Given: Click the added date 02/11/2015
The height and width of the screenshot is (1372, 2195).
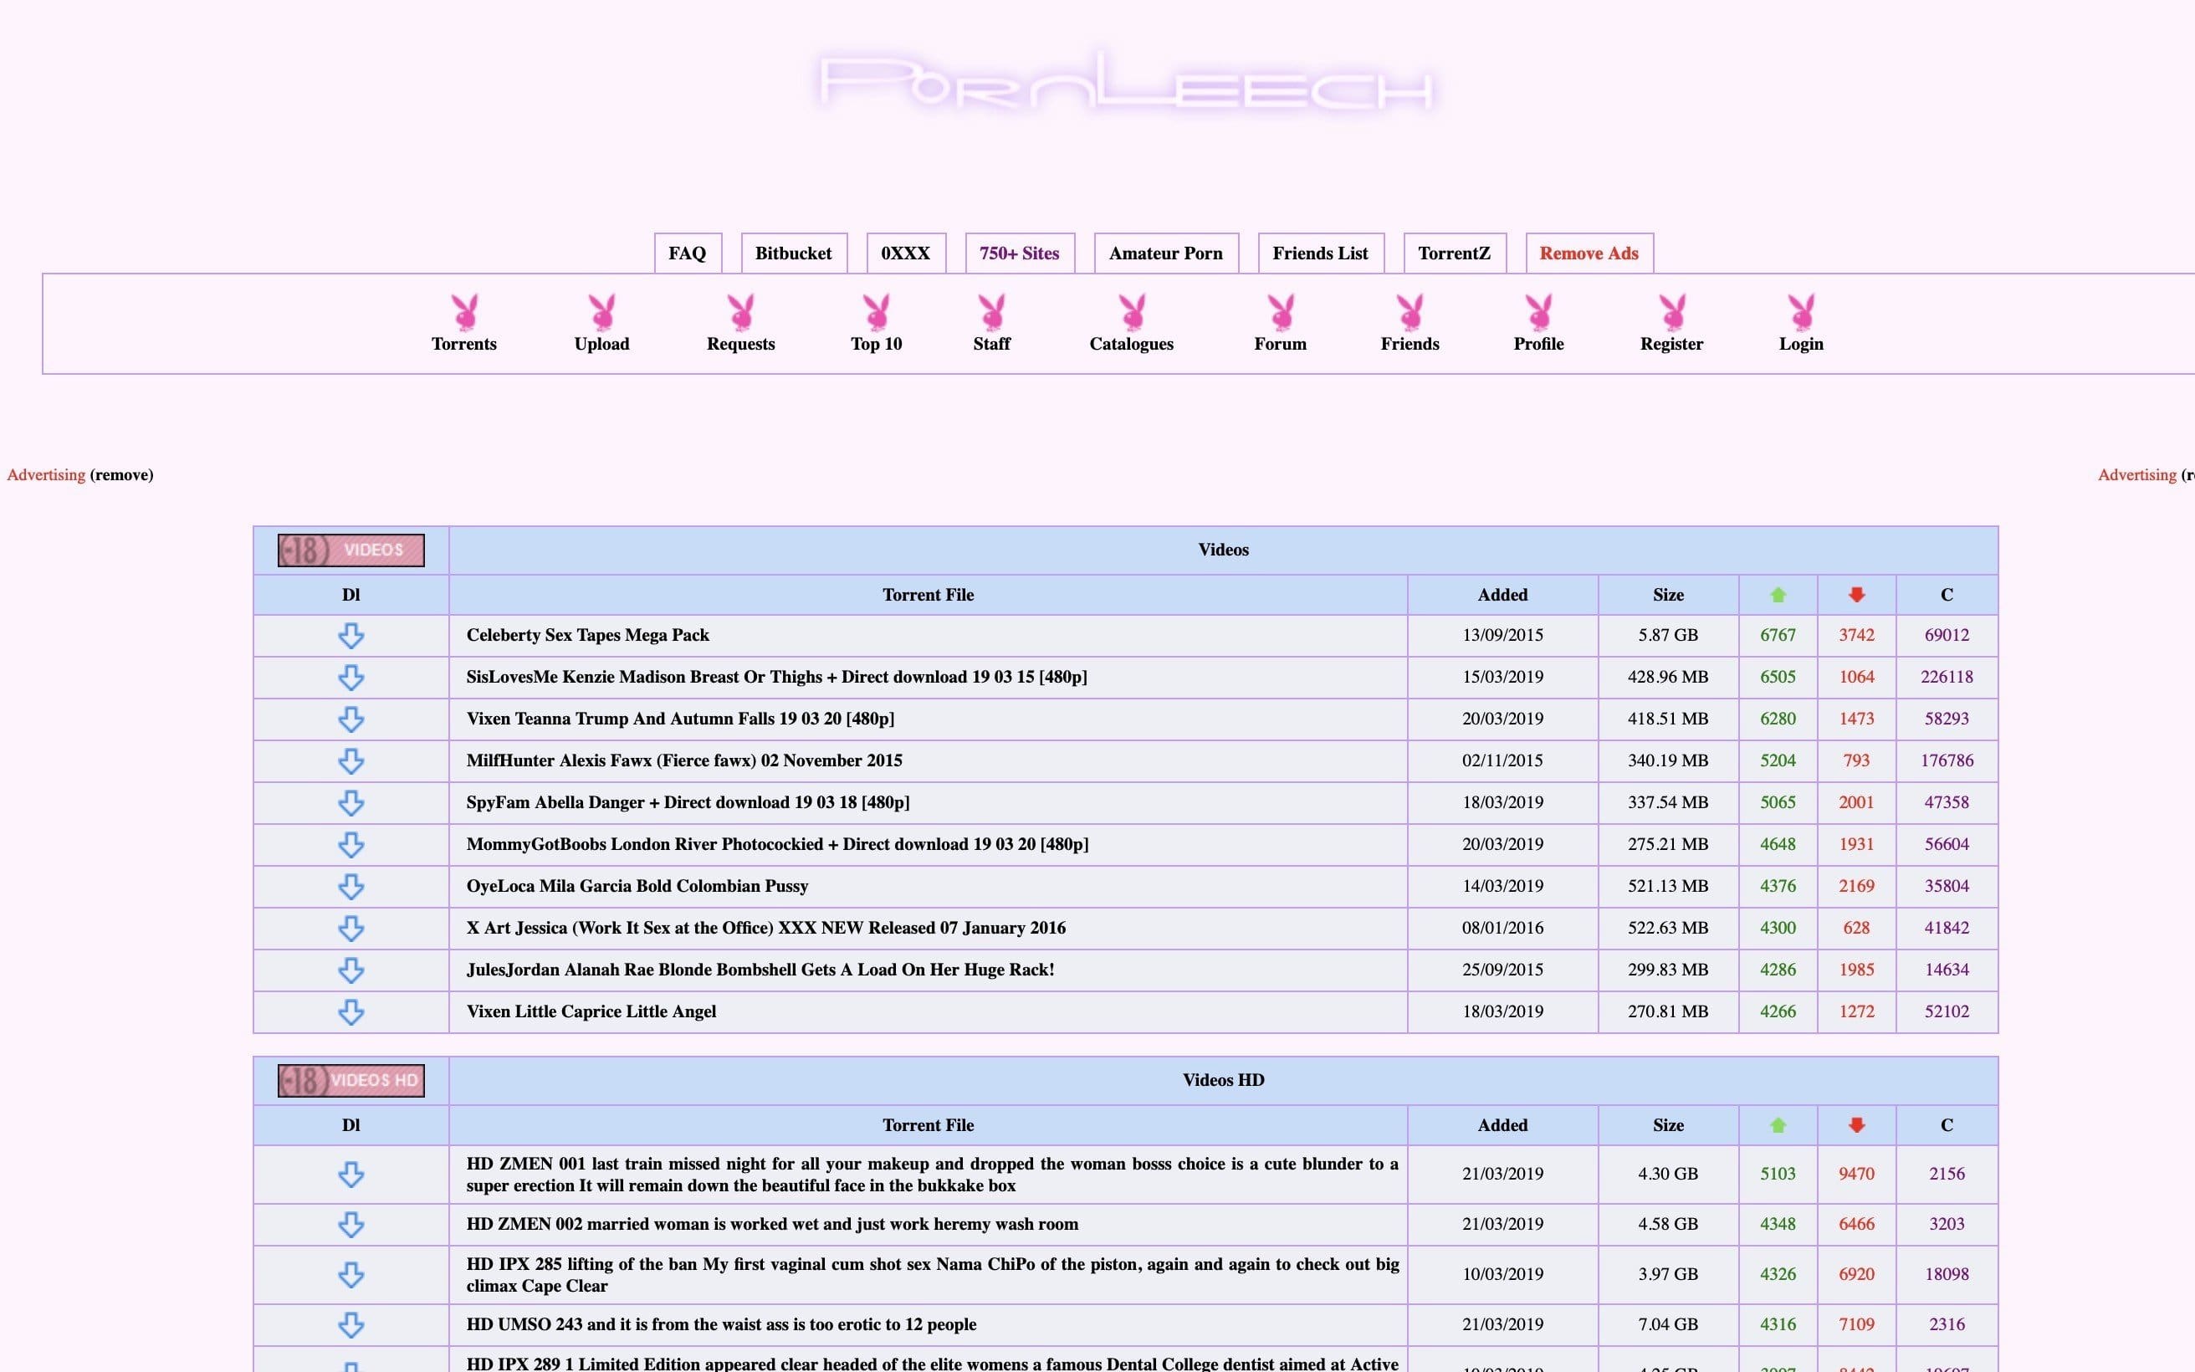Looking at the screenshot, I should (1503, 760).
